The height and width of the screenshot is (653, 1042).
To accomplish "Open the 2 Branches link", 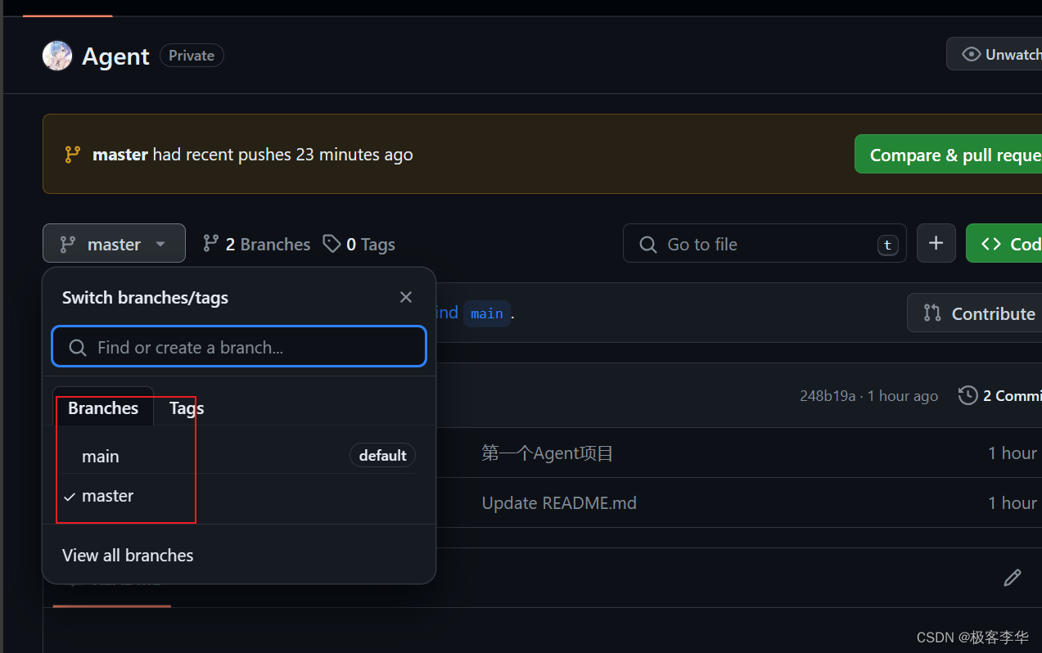I will 257,244.
